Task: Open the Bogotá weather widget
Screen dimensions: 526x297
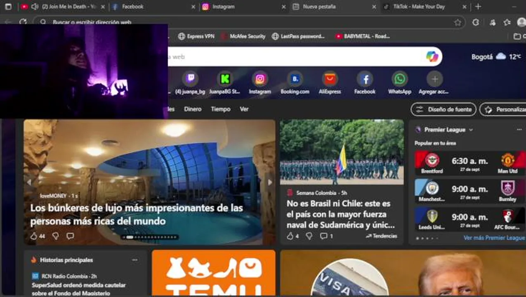Action: pyautogui.click(x=496, y=57)
